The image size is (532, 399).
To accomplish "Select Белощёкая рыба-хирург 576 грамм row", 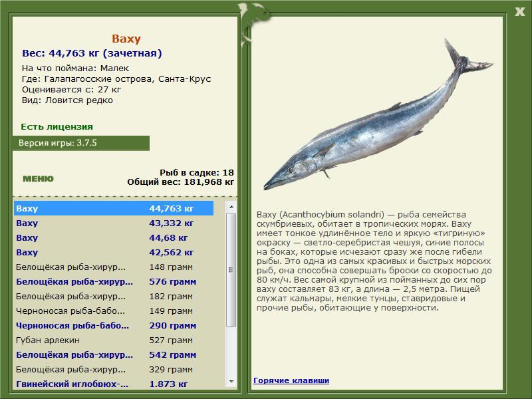I will click(114, 281).
